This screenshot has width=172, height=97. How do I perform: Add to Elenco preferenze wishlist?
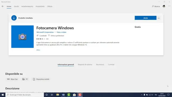coord(56,36)
